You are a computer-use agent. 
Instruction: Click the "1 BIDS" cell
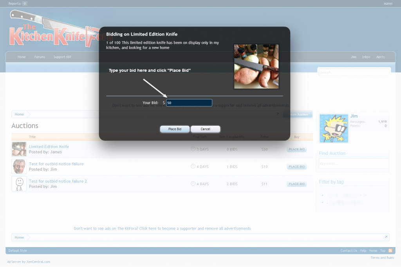232,167
